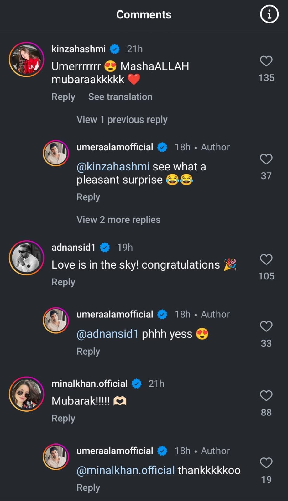Open the adnansid1 username
Viewport: 288px width, 501px height.
73,248
